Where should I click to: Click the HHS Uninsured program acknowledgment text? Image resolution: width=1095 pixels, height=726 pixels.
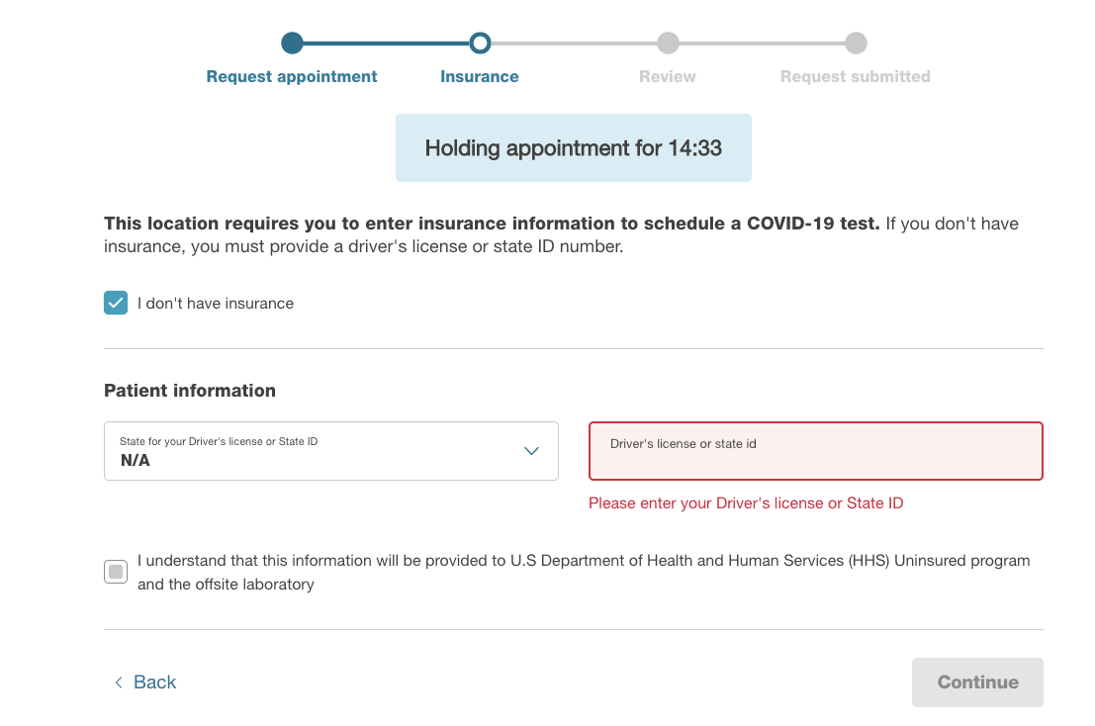tap(584, 573)
